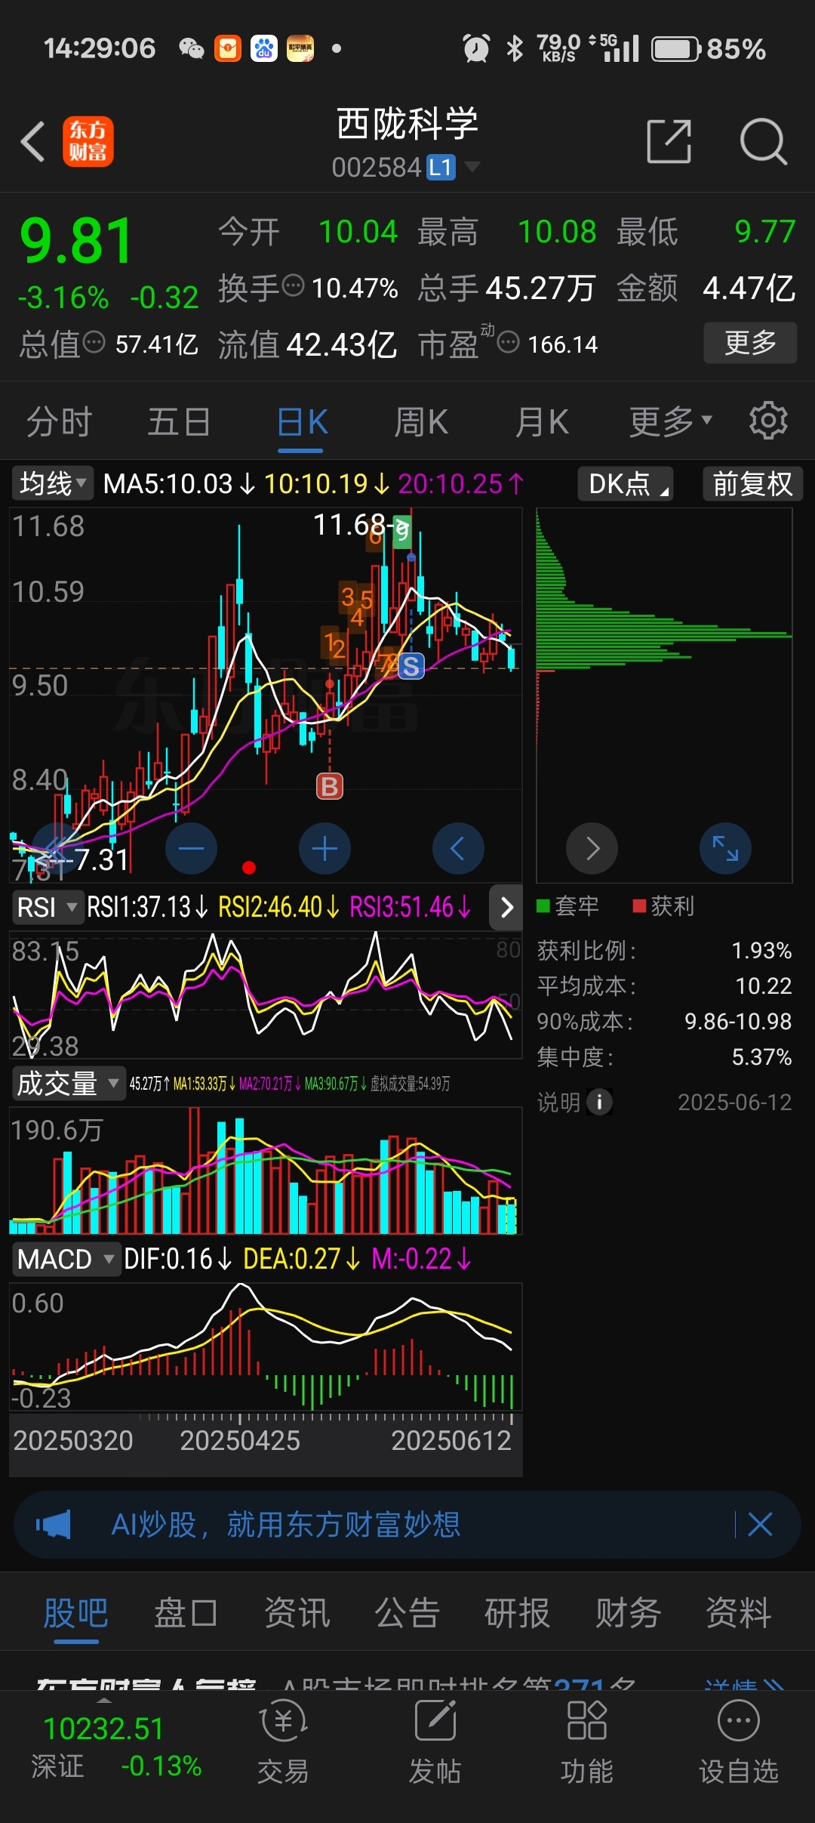The image size is (815, 1823).
Task: Open the 盘口 tab
Action: (186, 1614)
